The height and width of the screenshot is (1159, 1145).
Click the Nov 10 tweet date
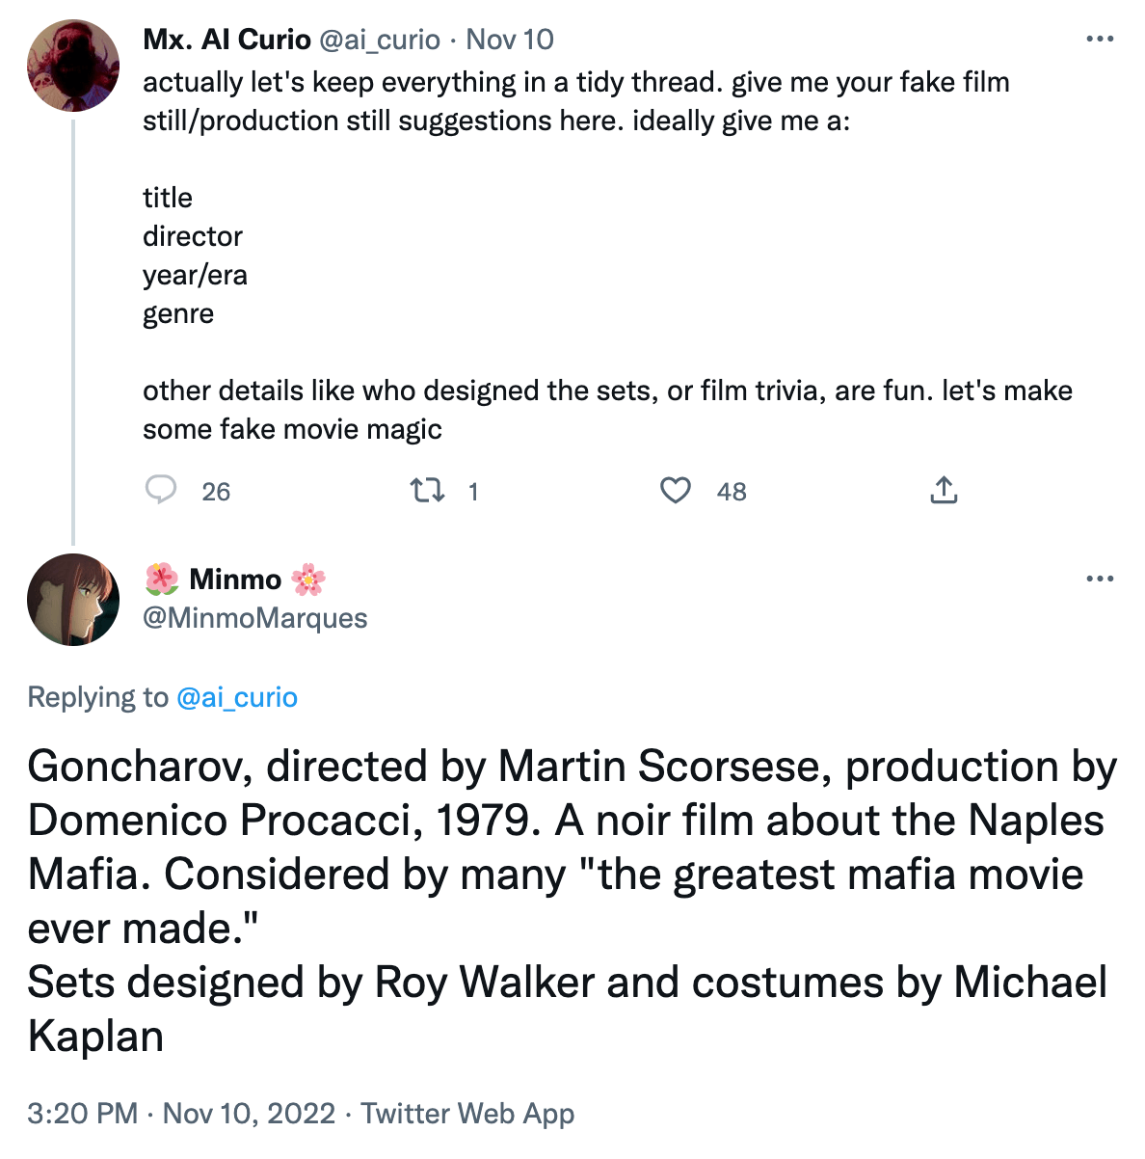coord(510,40)
